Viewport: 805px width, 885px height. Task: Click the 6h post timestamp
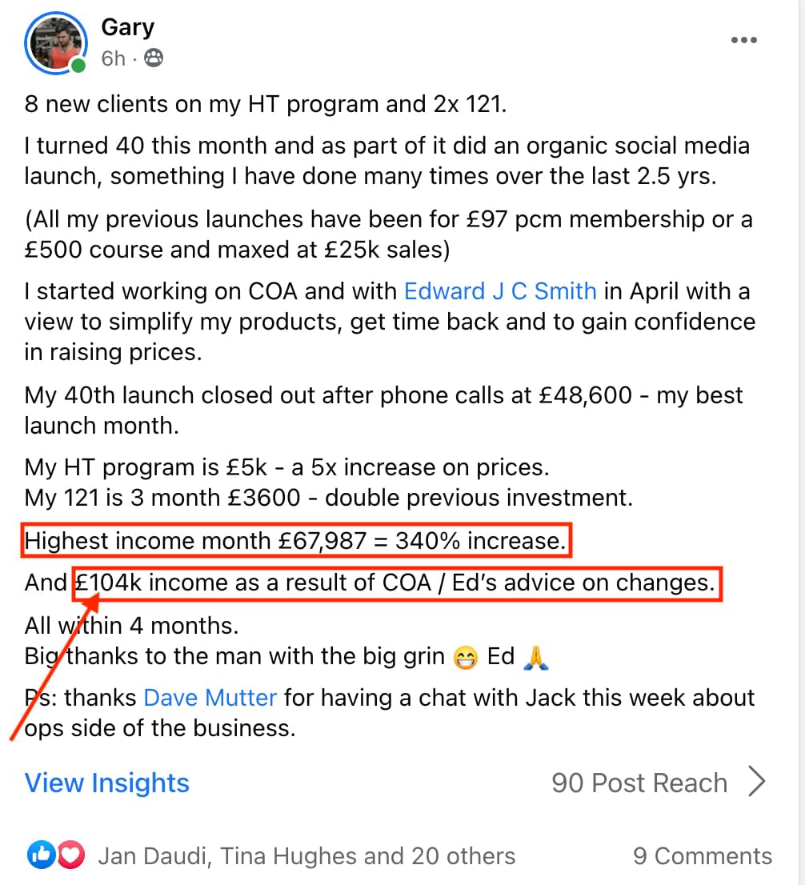[x=113, y=58]
